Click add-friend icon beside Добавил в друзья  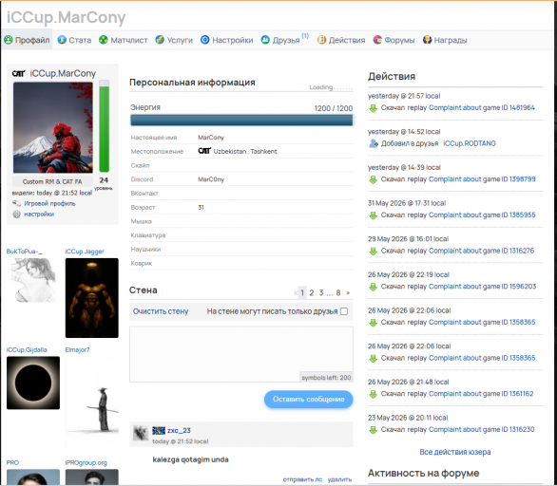373,143
